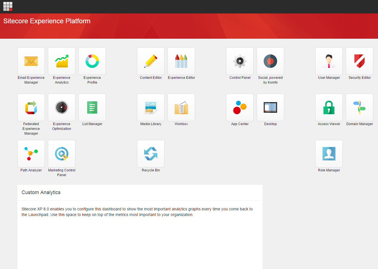Image resolution: width=378 pixels, height=269 pixels.
Task: Launch the Domain Manager
Action: (x=360, y=107)
